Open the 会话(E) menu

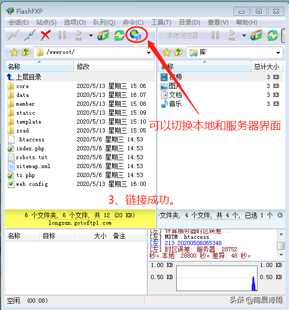tap(18, 23)
